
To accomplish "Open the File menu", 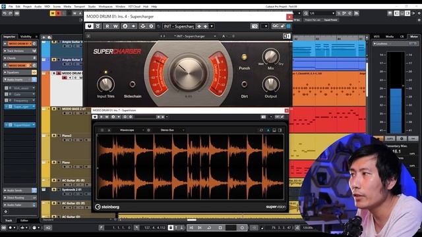I will [11, 7].
